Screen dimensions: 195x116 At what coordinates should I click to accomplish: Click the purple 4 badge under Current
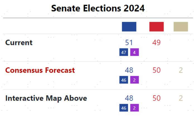(x=135, y=52)
